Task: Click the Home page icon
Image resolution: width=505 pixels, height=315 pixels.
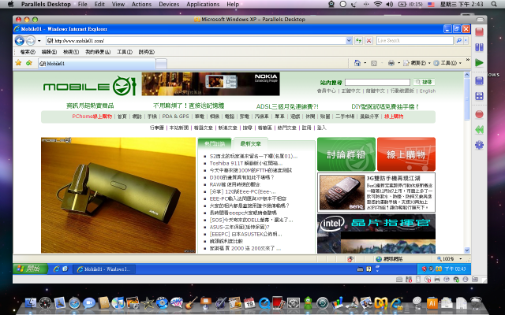Action: [x=357, y=63]
